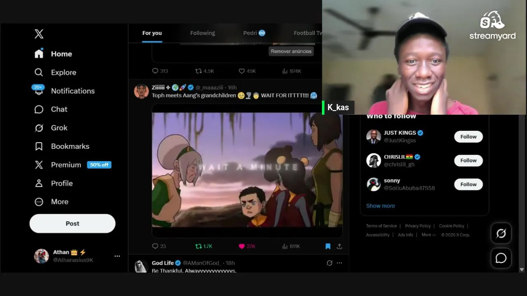Click page scrollbar down arrow

[522, 270]
